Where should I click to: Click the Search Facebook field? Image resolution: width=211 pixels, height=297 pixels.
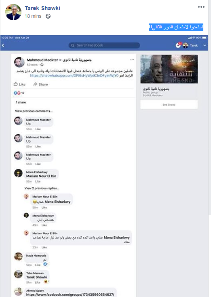click(104, 45)
